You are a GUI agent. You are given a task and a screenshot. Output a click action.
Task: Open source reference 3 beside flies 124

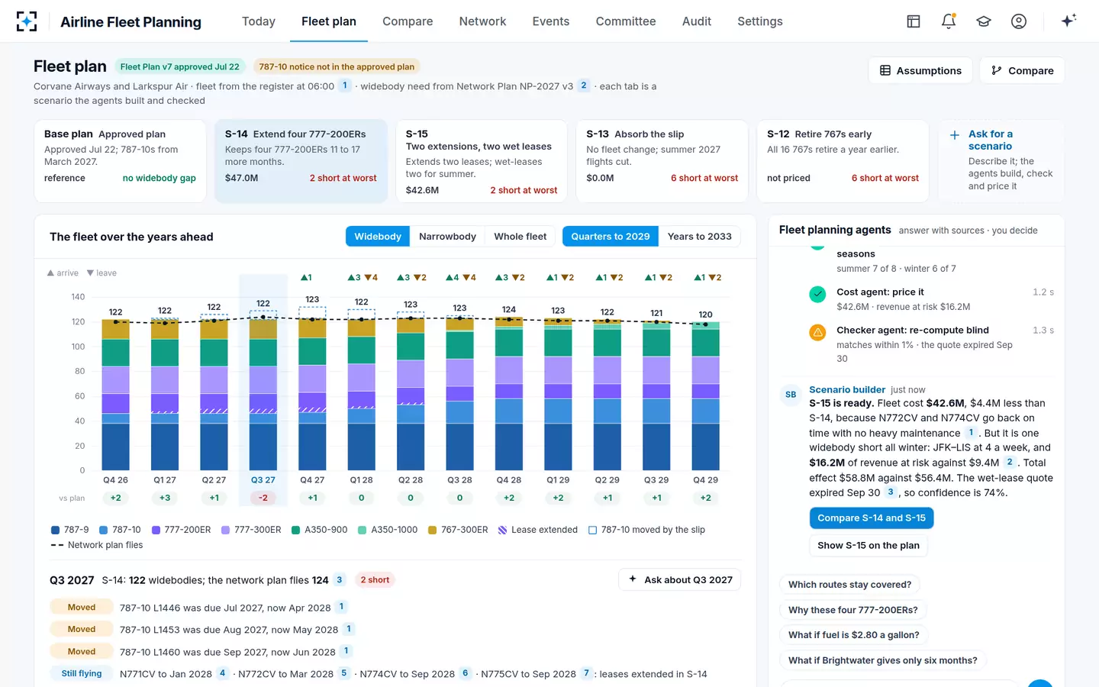pos(340,580)
